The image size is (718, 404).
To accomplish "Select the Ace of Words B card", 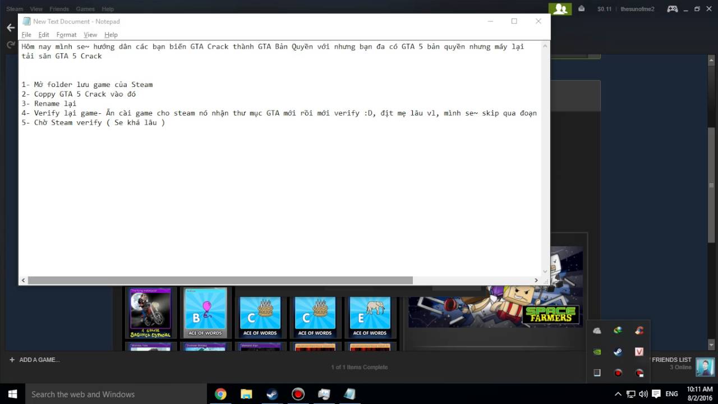I will click(x=205, y=313).
